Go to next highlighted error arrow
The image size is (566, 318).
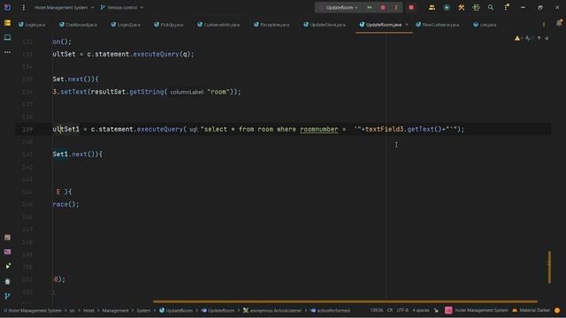pos(547,38)
